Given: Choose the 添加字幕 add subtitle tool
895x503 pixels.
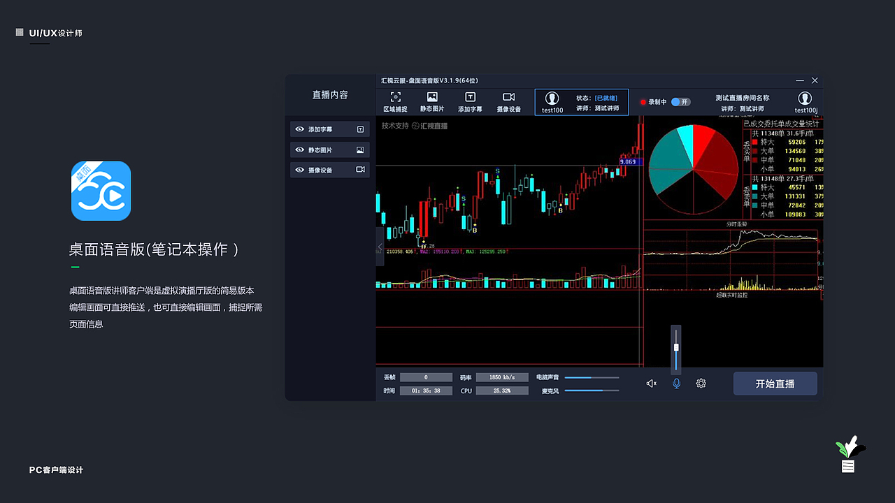Looking at the screenshot, I should pos(470,102).
